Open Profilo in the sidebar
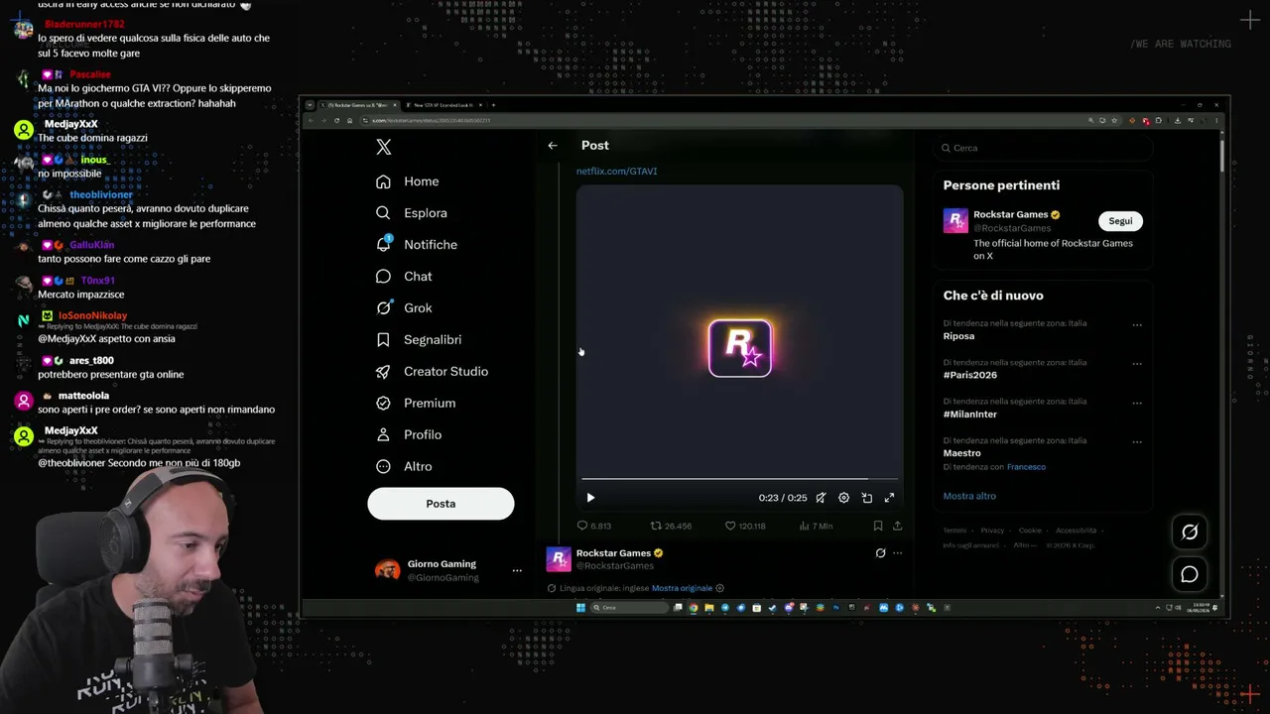1270x714 pixels. coord(409,435)
